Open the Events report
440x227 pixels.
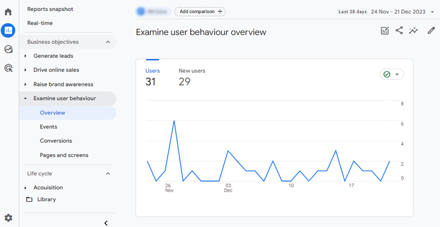[x=48, y=127]
